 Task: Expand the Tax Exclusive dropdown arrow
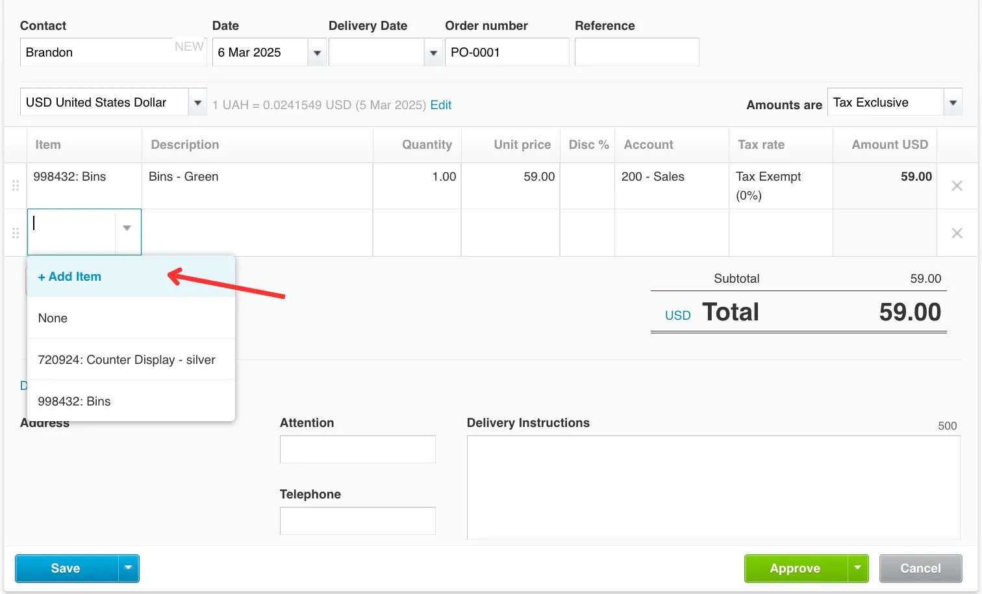[953, 102]
